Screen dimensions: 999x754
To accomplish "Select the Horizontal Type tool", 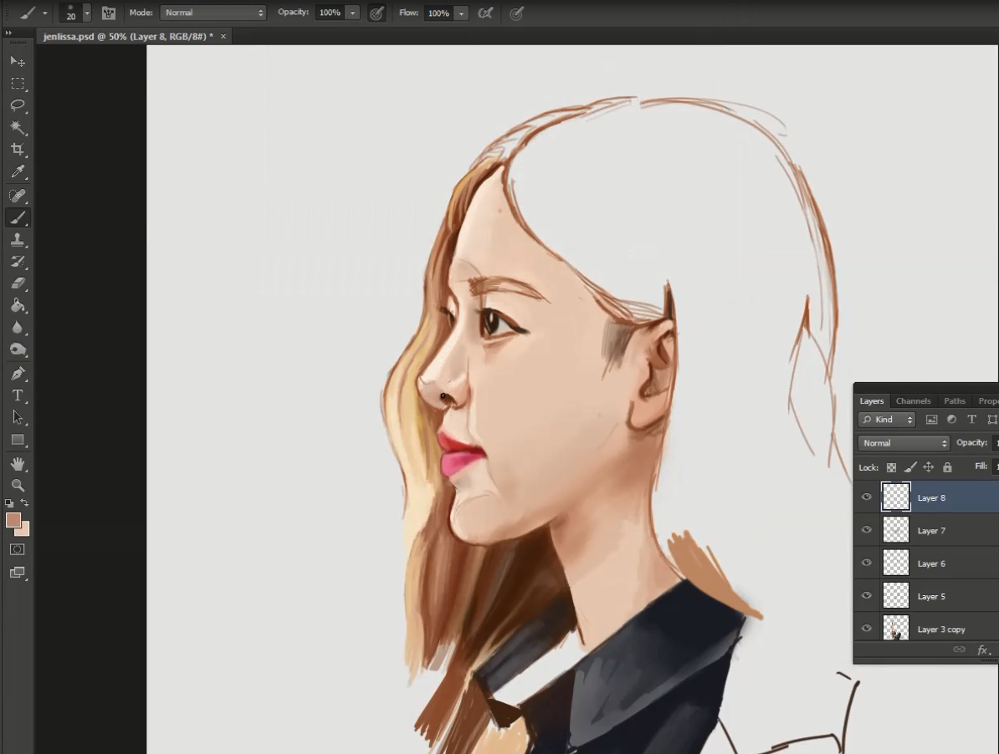I will (x=18, y=395).
